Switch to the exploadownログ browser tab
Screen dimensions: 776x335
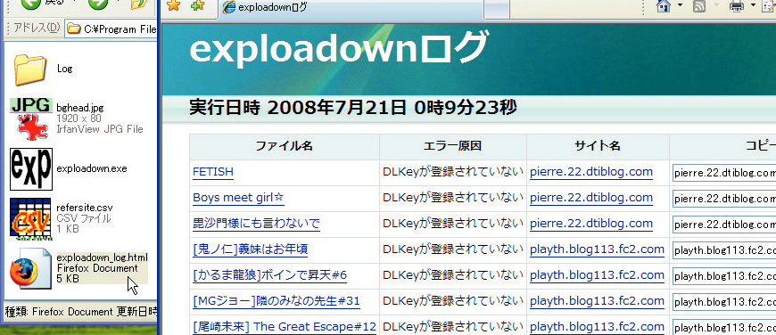[x=350, y=8]
